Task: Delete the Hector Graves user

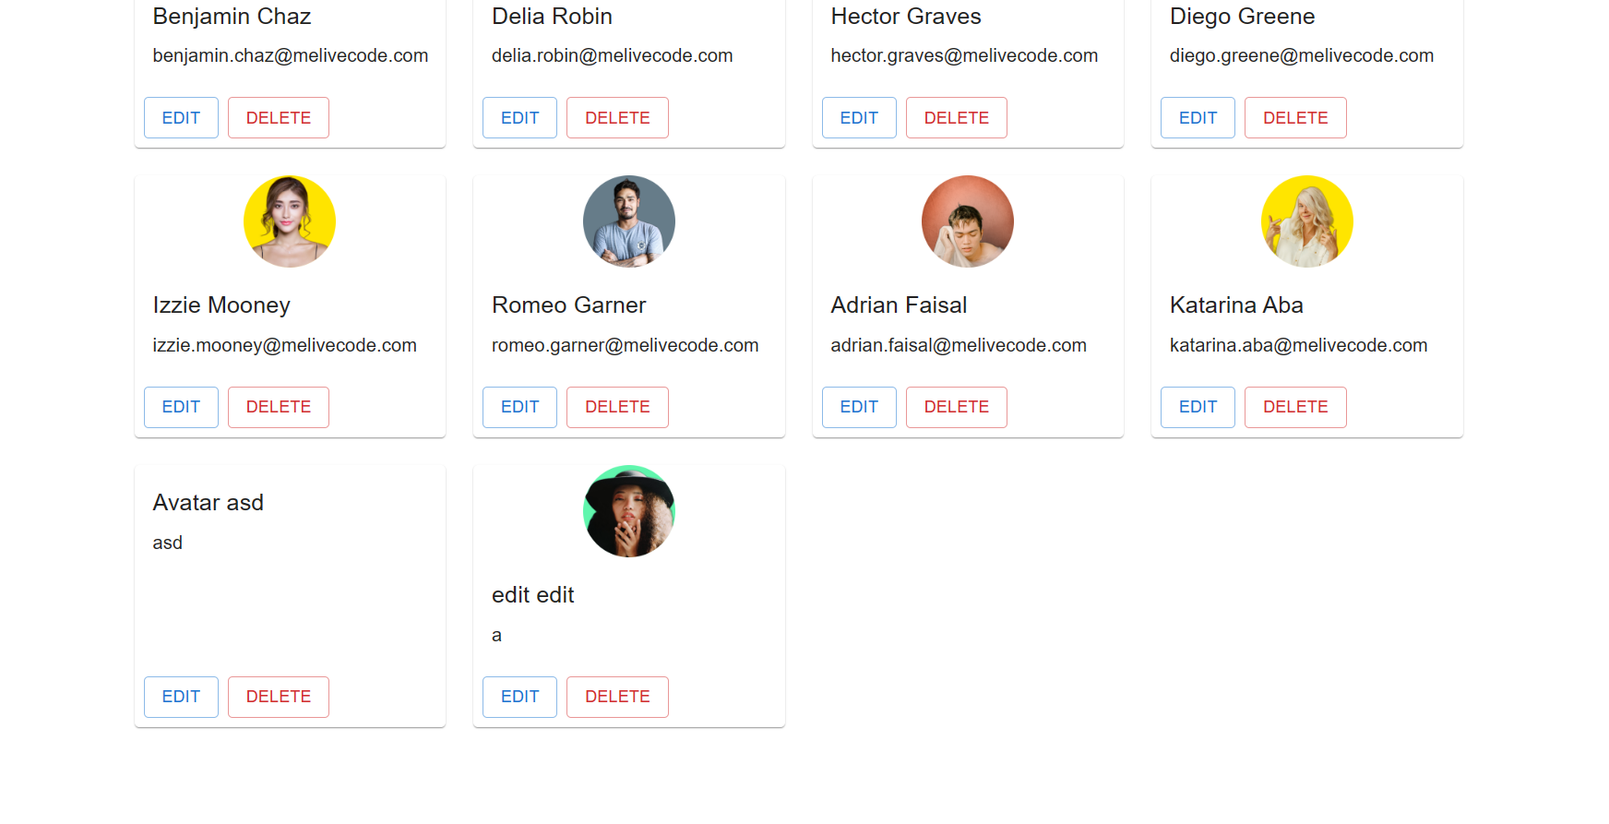Action: 957,118
